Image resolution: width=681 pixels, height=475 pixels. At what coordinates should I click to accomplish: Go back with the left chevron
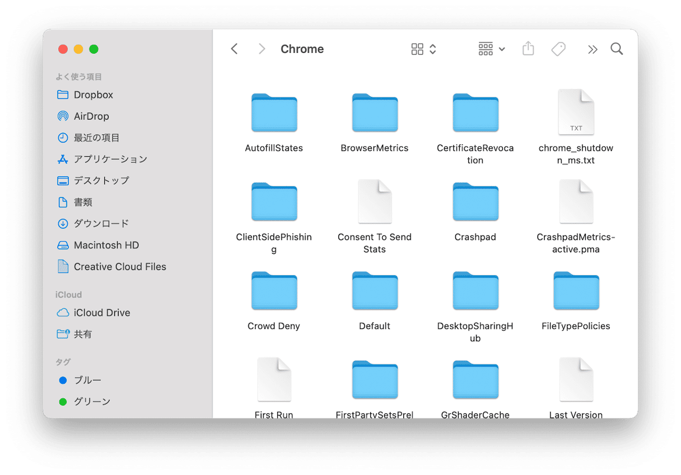point(234,49)
